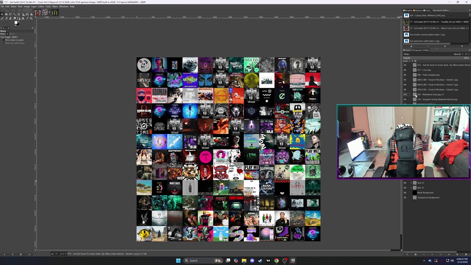The image size is (471, 265).
Task: Lower layer with down arrow icon
Action: pos(432,254)
